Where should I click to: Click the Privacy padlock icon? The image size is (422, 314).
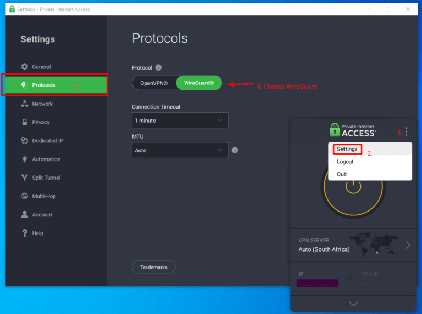[x=25, y=122]
